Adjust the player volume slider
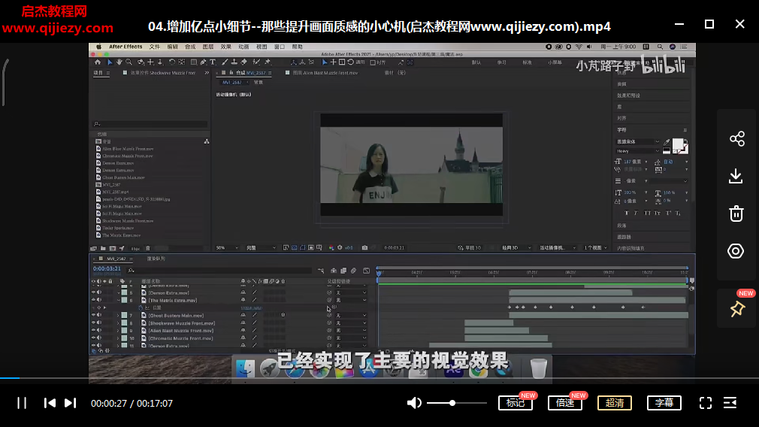This screenshot has width=759, height=427. click(456, 403)
